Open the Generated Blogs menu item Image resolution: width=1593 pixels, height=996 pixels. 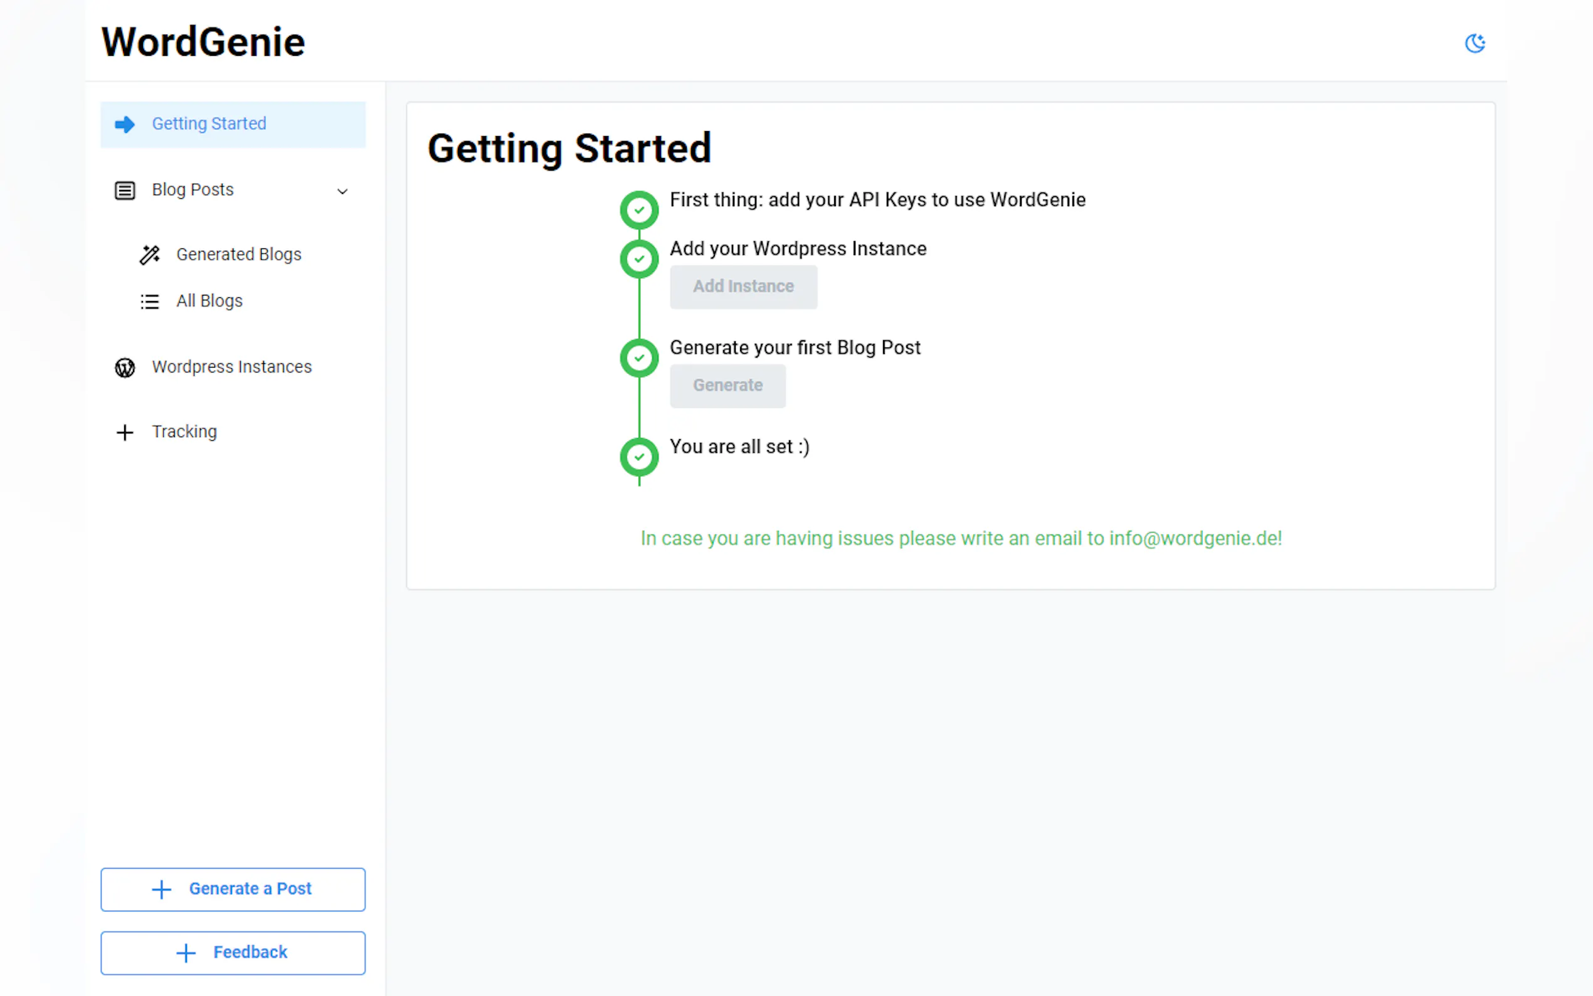238,255
